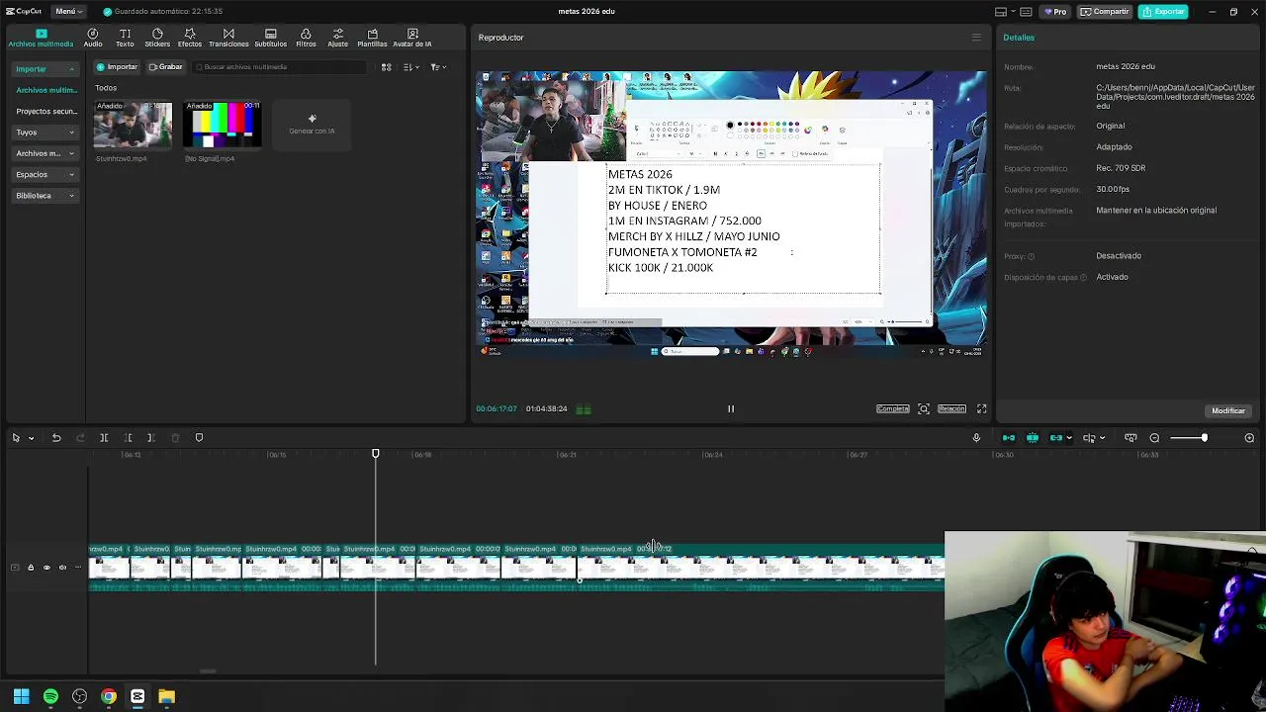Toggle auto snapping in the timeline
The width and height of the screenshot is (1266, 712).
click(x=1033, y=438)
